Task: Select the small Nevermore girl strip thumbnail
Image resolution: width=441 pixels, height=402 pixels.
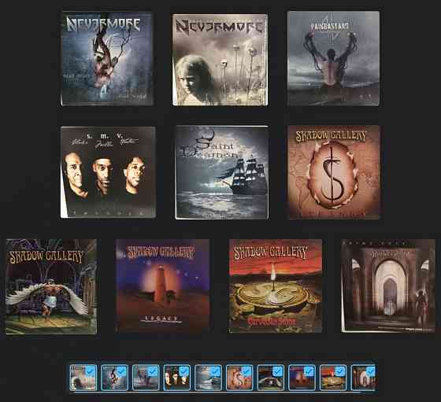Action: (83, 378)
